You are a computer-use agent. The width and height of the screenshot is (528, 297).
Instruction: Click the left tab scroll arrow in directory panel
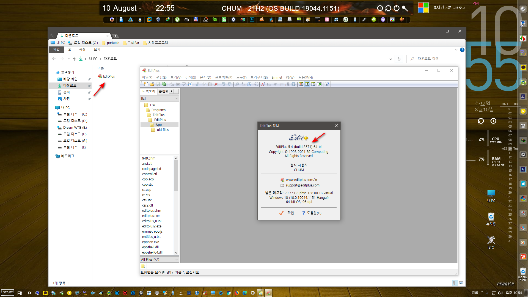pos(171,91)
